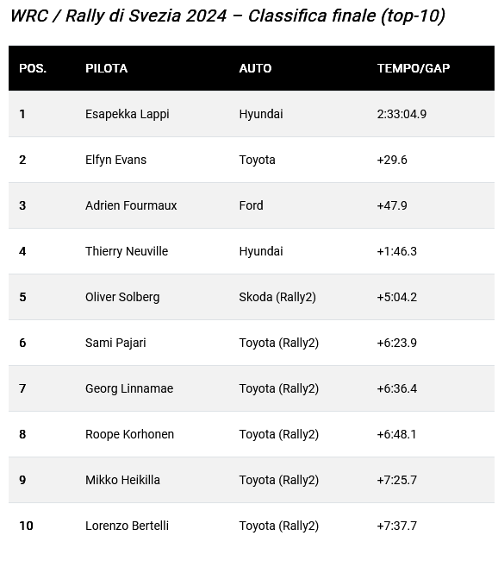Viewport: 498px width, 561px height.
Task: Click Lorenzo Bertelli in tenth place
Action: [127, 526]
